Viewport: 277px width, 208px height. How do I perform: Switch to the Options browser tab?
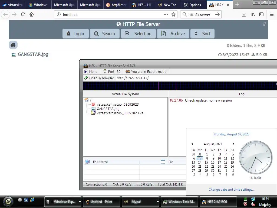194,5
